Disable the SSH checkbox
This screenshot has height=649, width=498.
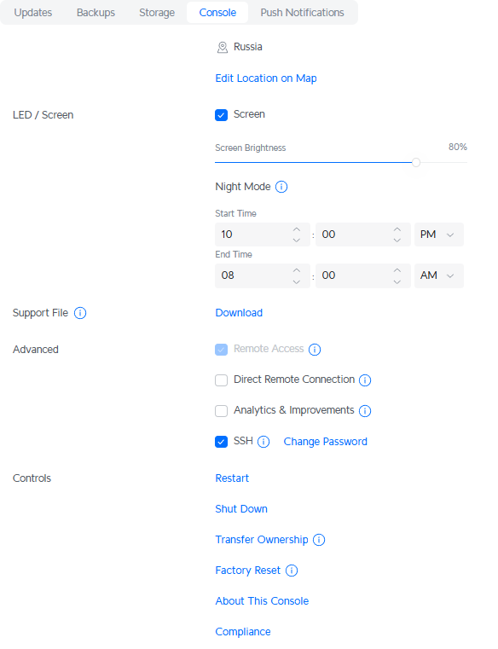(x=221, y=442)
